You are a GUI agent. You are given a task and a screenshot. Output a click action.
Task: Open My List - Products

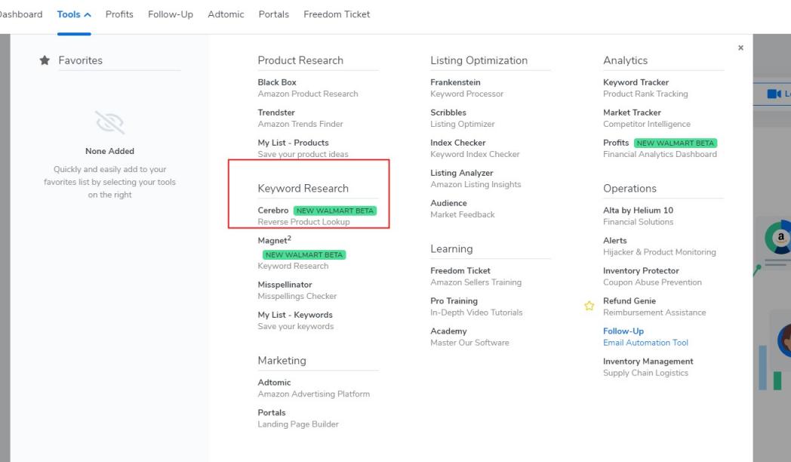click(x=293, y=143)
